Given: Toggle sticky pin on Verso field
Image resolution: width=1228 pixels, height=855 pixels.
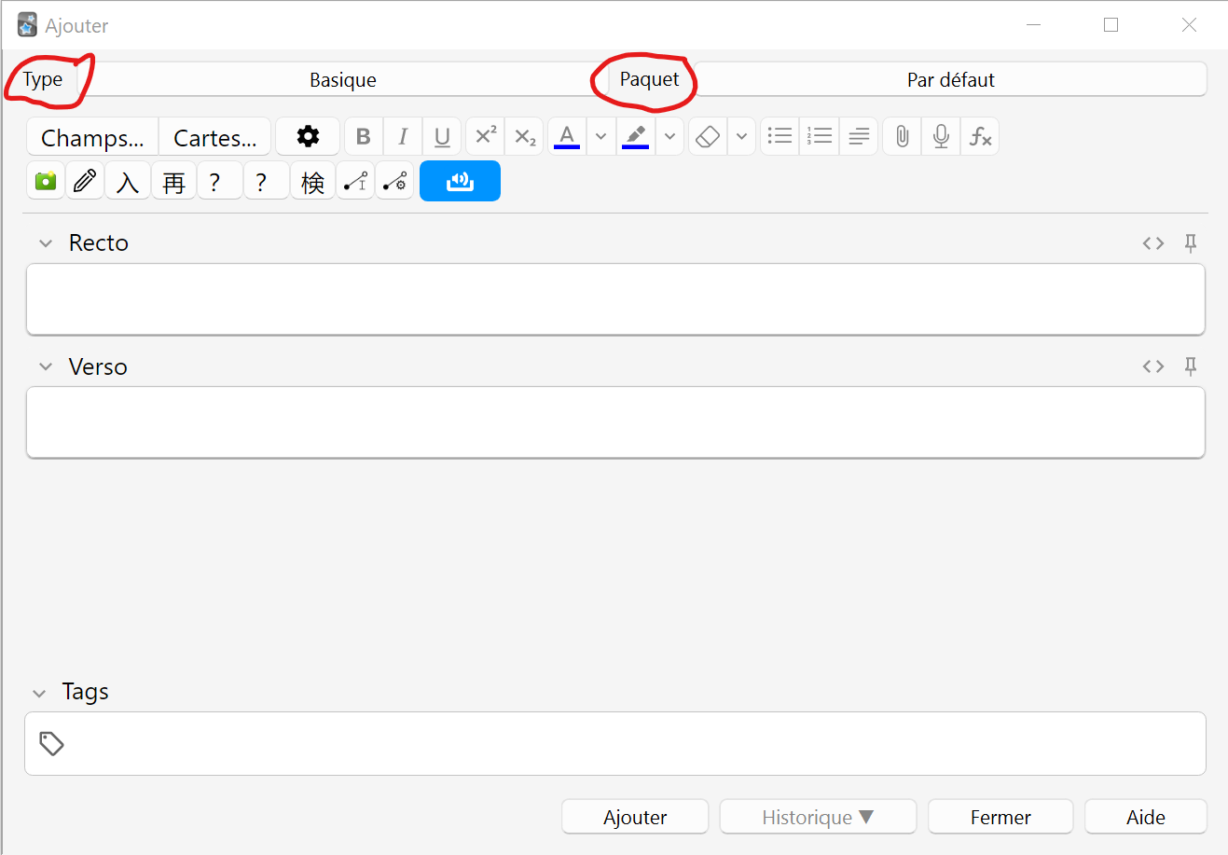Looking at the screenshot, I should pos(1191,365).
